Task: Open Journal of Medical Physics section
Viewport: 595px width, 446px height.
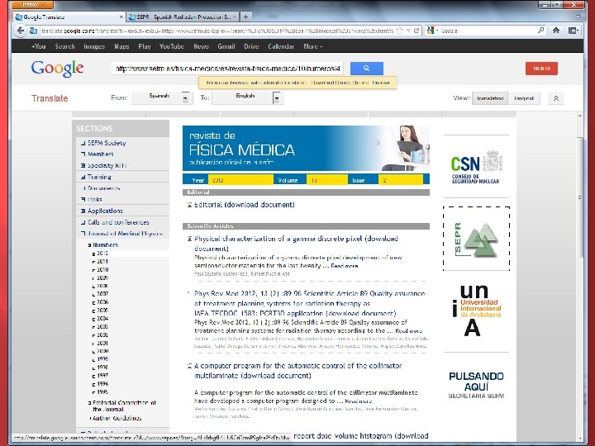Action: click(125, 234)
